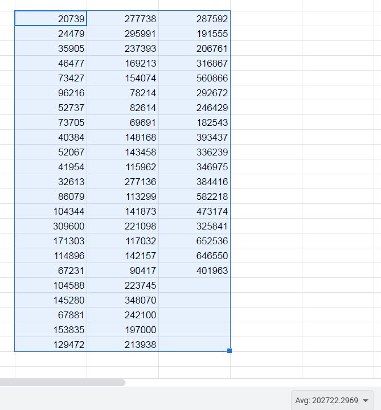Image resolution: width=381 pixels, height=410 pixels.
Task: Select the cell containing 104344
Action: [x=51, y=211]
